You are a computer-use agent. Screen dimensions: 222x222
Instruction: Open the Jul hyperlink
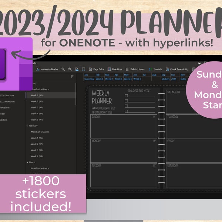pyautogui.click(x=144, y=75)
